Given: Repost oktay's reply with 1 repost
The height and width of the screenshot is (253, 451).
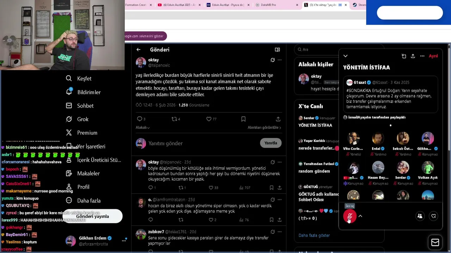Looking at the screenshot, I should [x=182, y=188].
